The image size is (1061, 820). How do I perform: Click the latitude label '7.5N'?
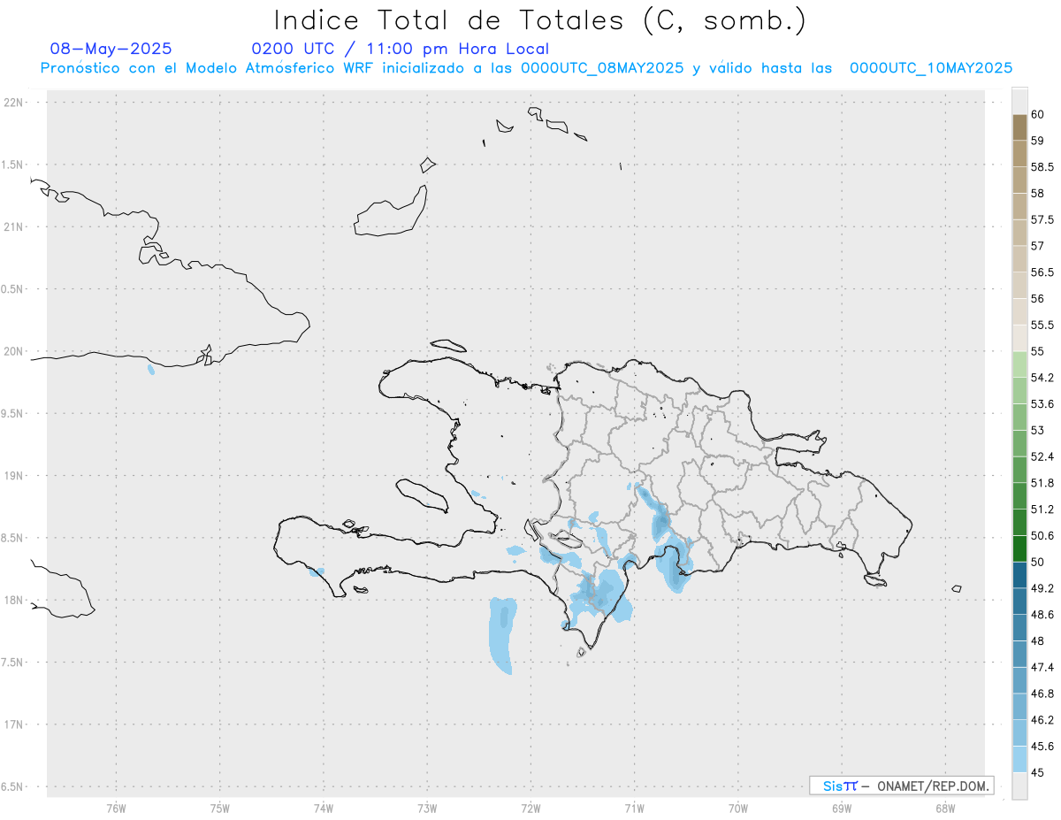(x=13, y=662)
